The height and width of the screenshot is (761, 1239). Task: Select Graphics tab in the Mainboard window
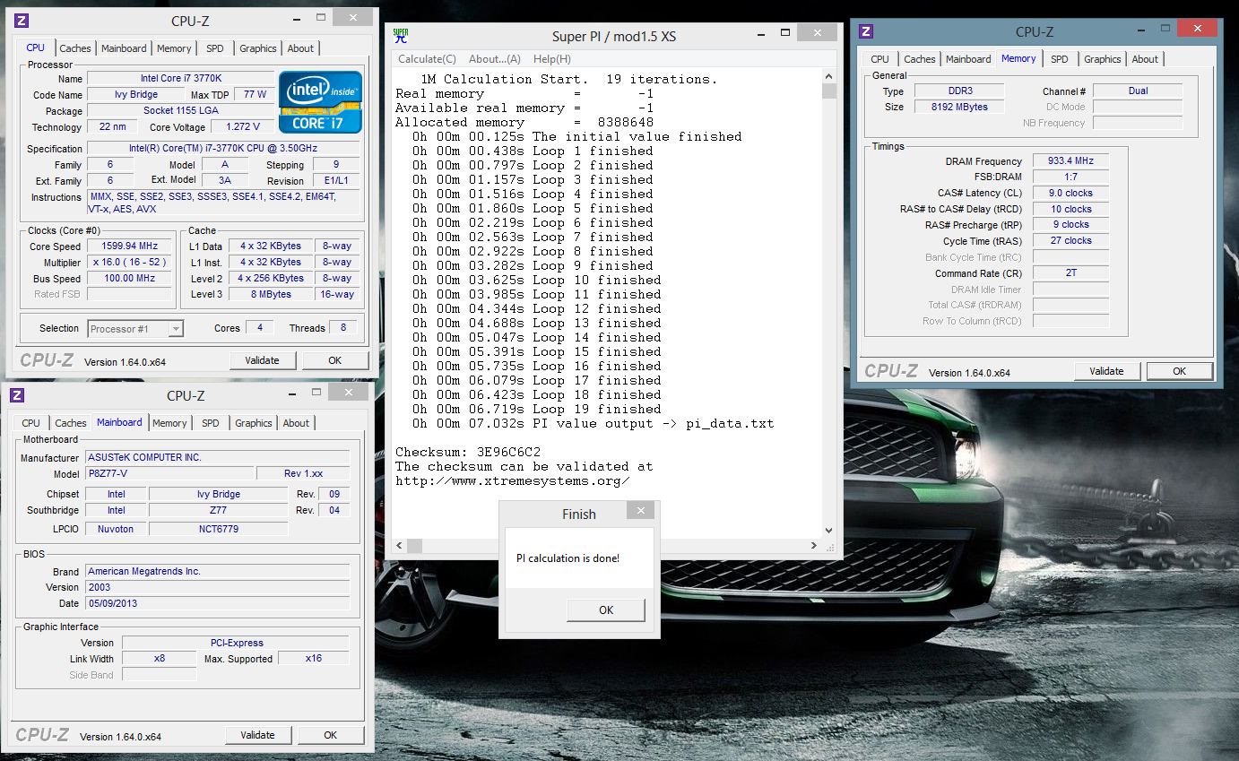pyautogui.click(x=254, y=423)
